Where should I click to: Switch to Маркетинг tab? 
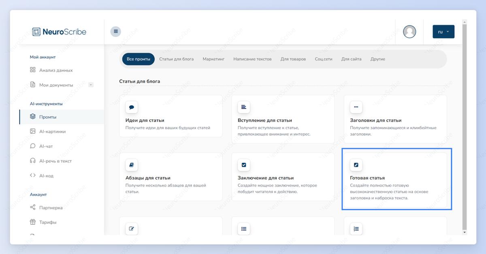(213, 59)
